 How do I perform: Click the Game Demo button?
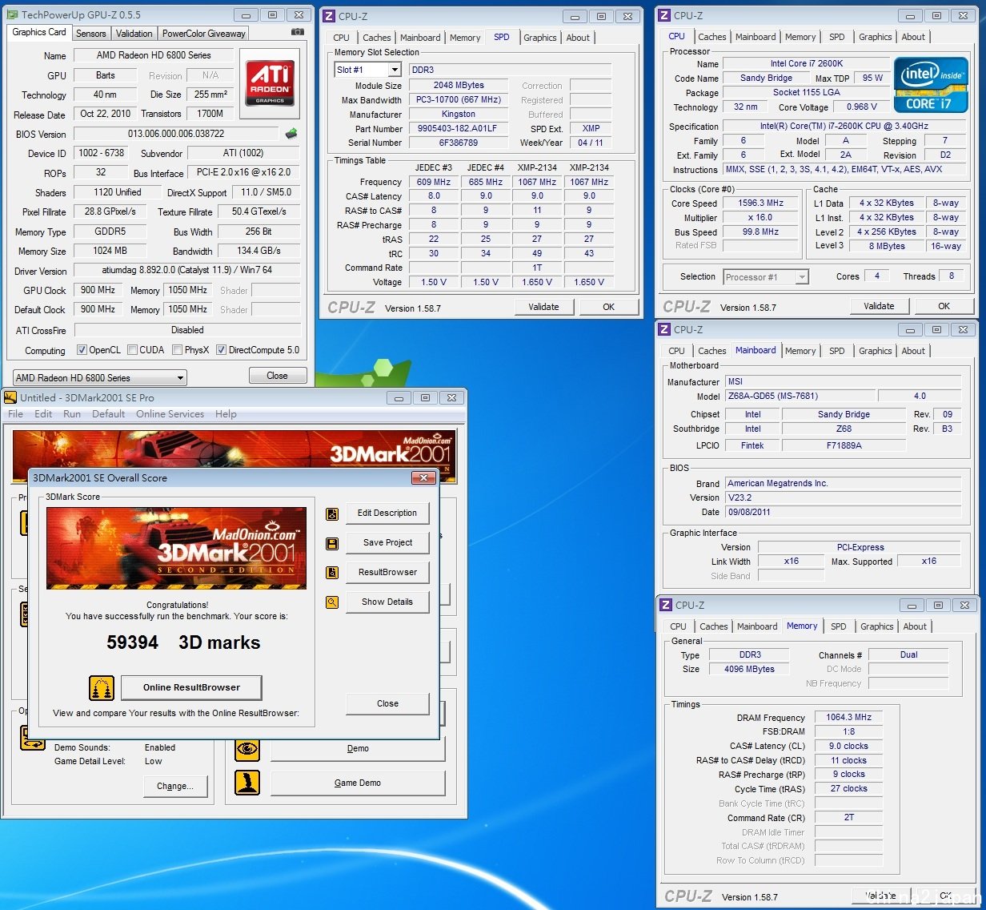click(x=358, y=783)
